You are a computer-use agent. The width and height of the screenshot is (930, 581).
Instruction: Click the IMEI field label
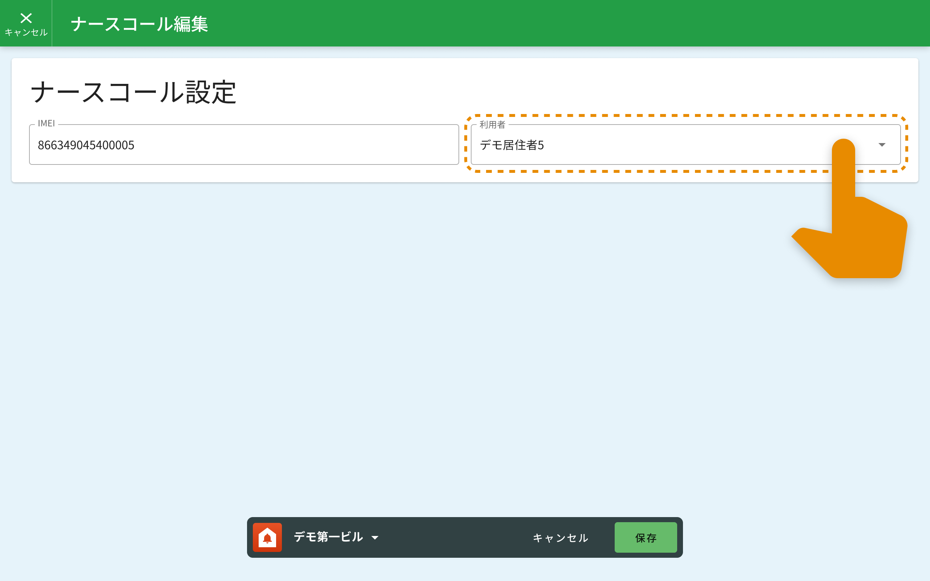click(46, 123)
